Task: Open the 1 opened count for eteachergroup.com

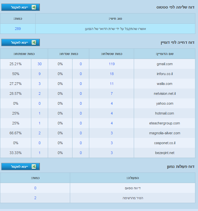Action: [40, 123]
